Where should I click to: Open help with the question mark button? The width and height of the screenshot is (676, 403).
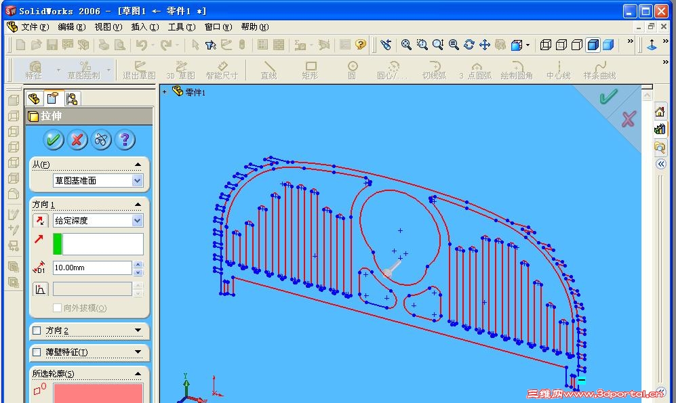pos(125,140)
